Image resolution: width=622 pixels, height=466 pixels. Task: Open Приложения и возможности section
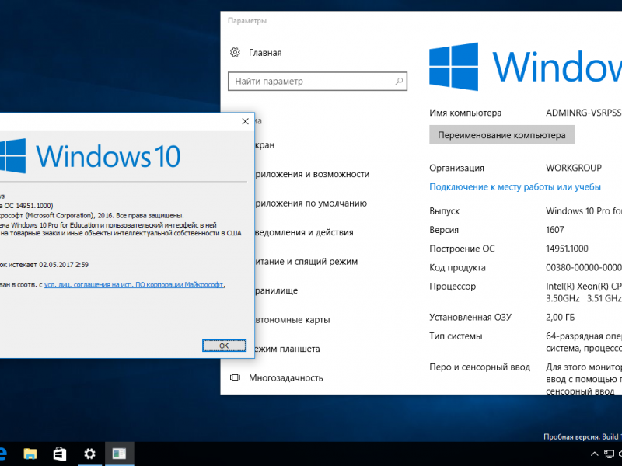tap(312, 174)
